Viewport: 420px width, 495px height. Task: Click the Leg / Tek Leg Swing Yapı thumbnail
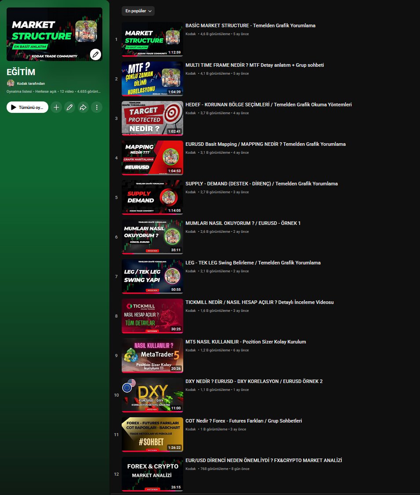coord(152,276)
